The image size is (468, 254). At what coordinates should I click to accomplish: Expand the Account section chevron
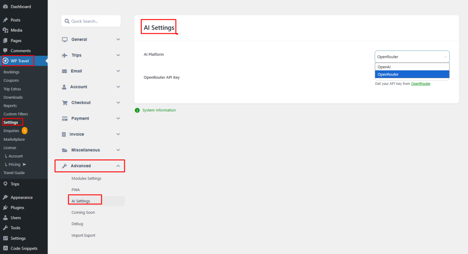point(118,87)
